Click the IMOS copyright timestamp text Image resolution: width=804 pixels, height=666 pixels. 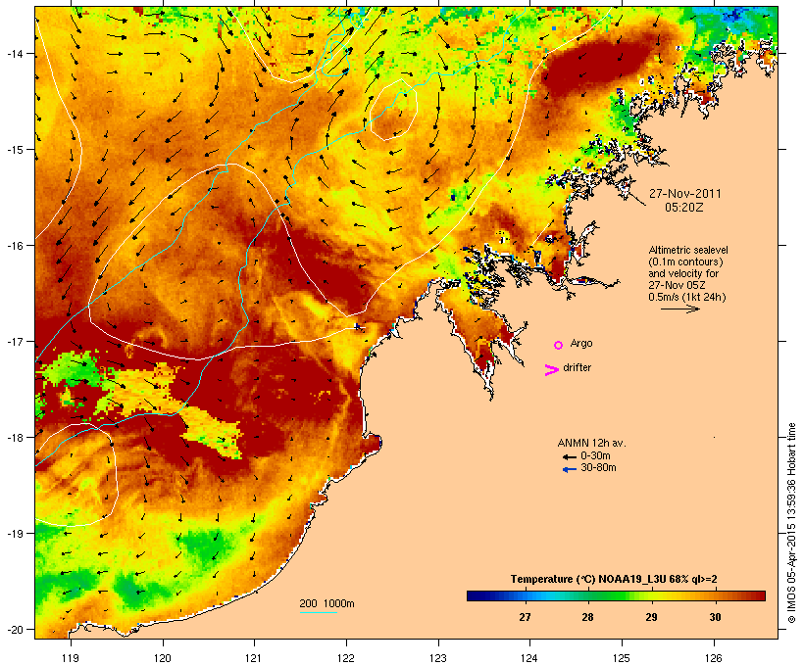791,523
